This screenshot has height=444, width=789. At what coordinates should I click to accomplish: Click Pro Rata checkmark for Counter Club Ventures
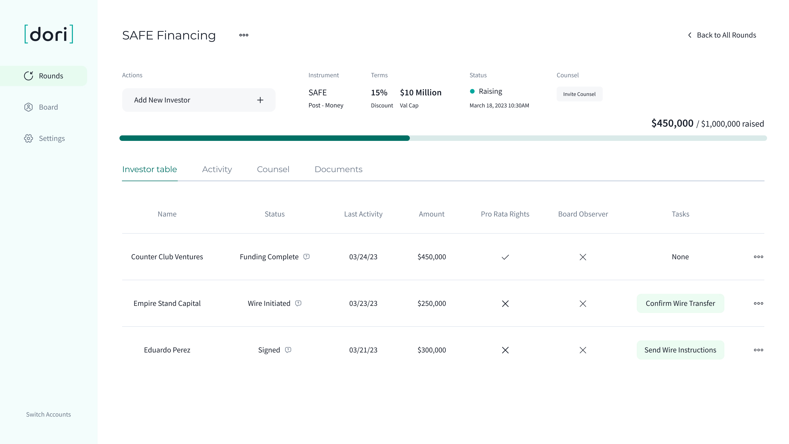tap(505, 257)
